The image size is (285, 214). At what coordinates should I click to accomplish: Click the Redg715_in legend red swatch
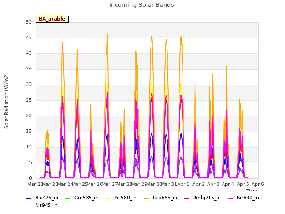[x=187, y=198]
